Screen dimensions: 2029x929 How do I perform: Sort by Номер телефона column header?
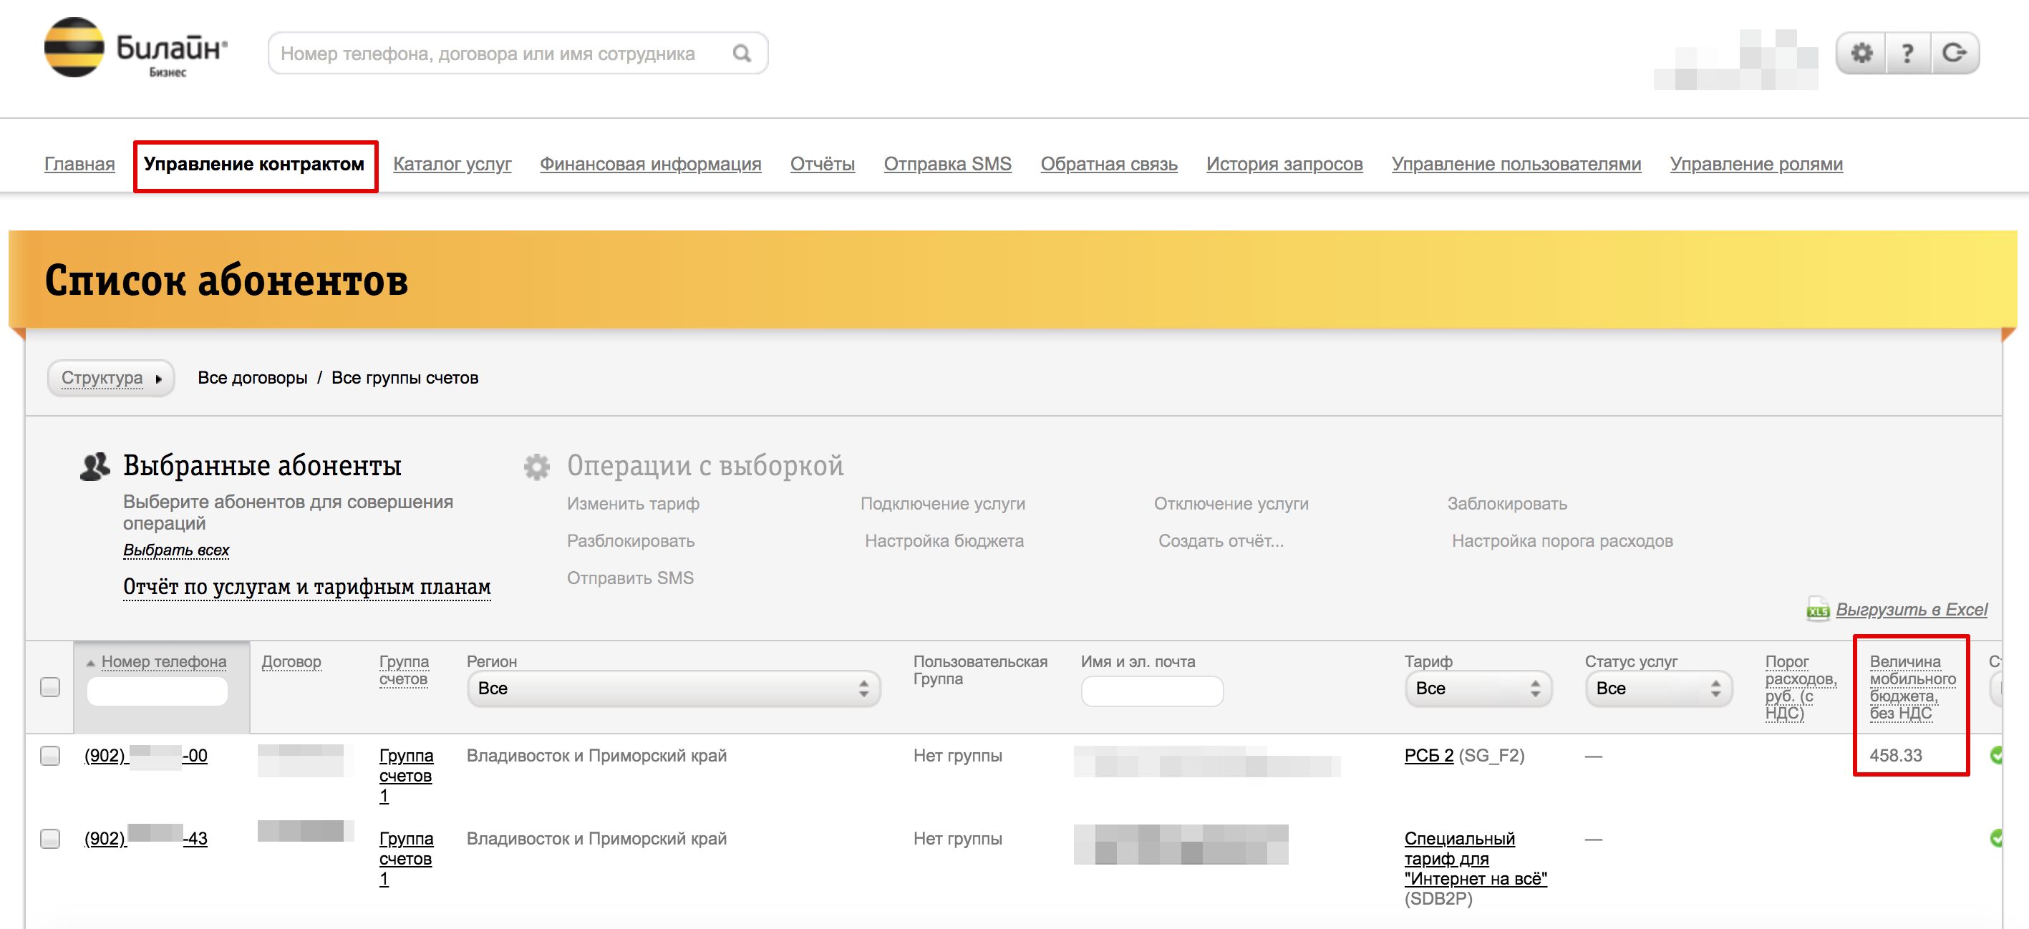tap(163, 661)
